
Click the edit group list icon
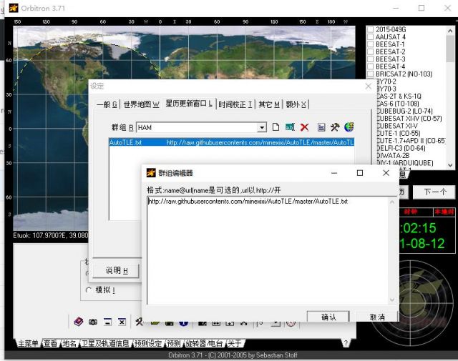coord(321,127)
